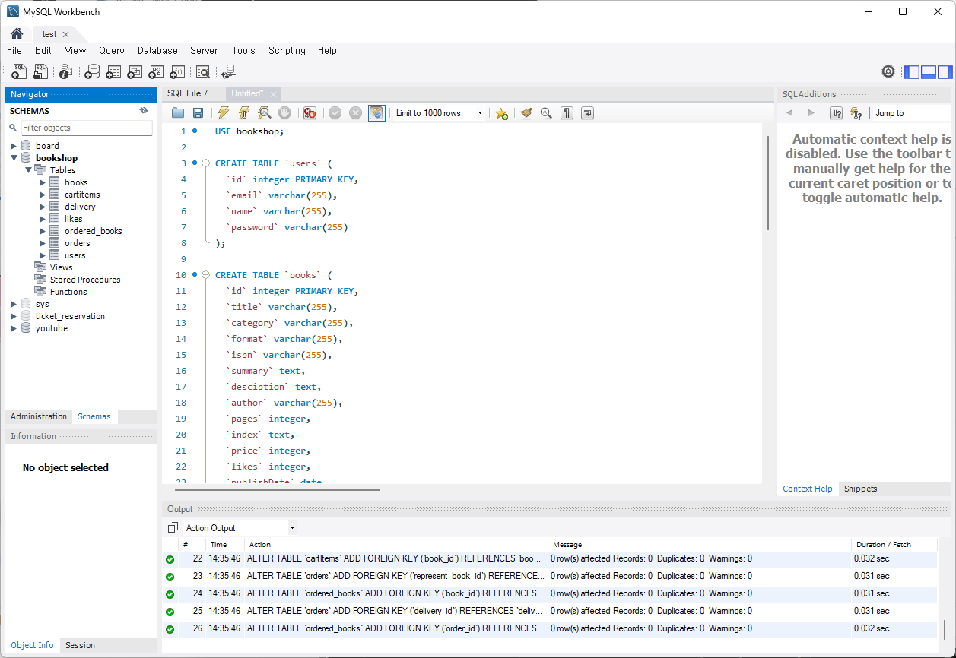Open preferences gear icon
Image resolution: width=956 pixels, height=658 pixels.
(888, 71)
